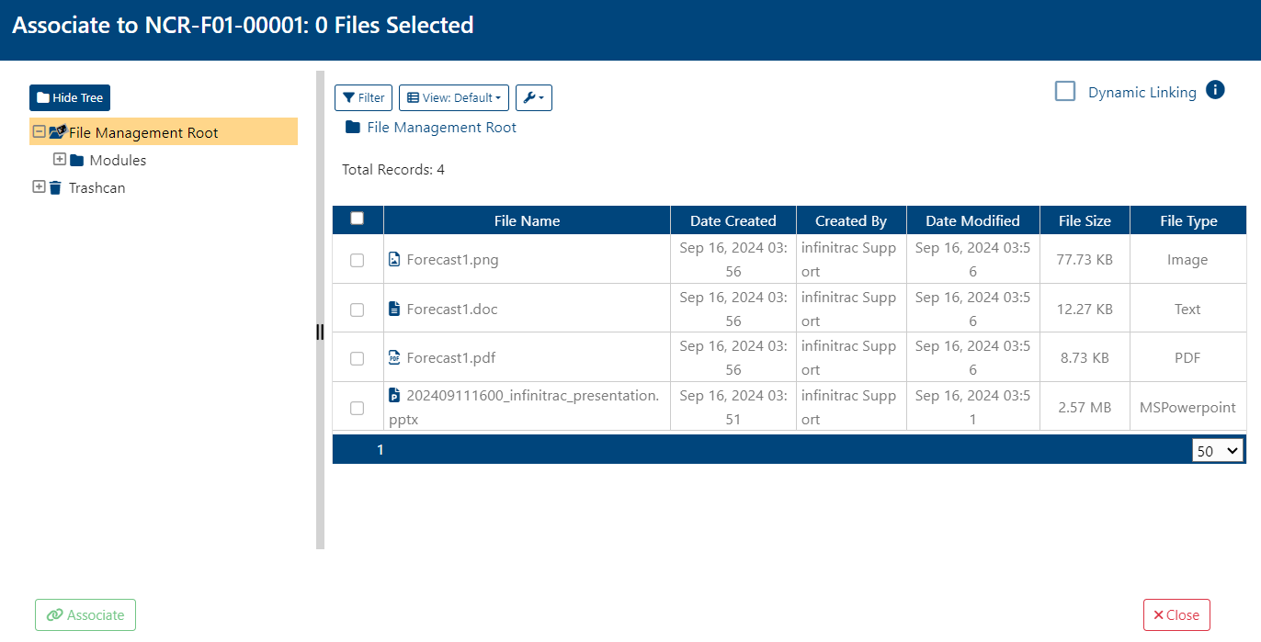Expand the Trashcan tree node

coord(39,187)
